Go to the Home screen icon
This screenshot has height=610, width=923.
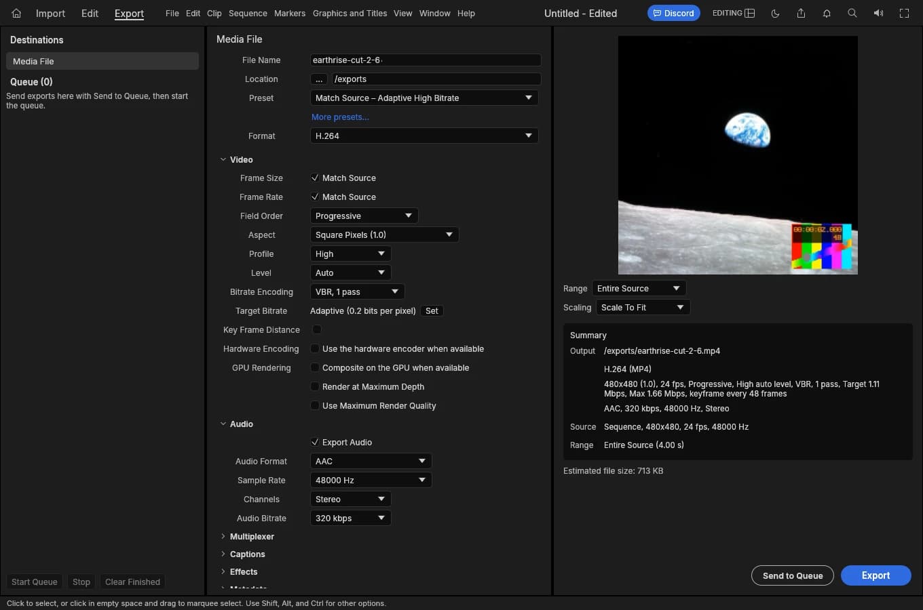pos(16,13)
